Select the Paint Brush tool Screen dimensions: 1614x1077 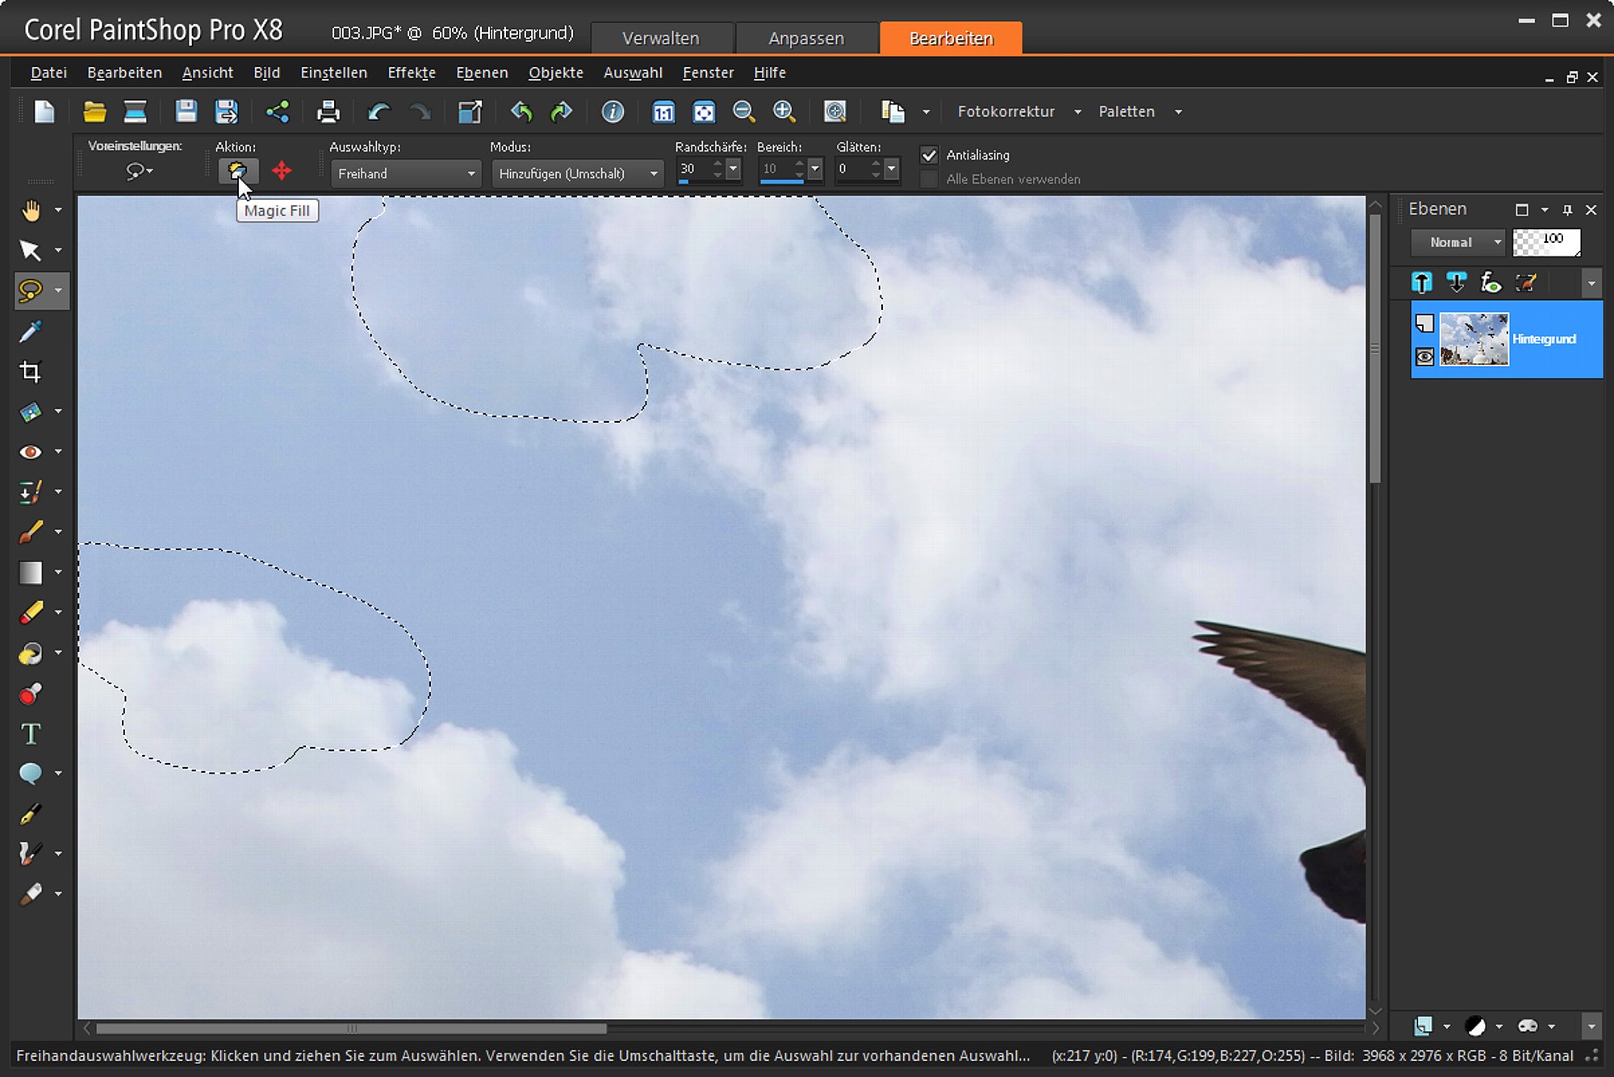pyautogui.click(x=31, y=532)
